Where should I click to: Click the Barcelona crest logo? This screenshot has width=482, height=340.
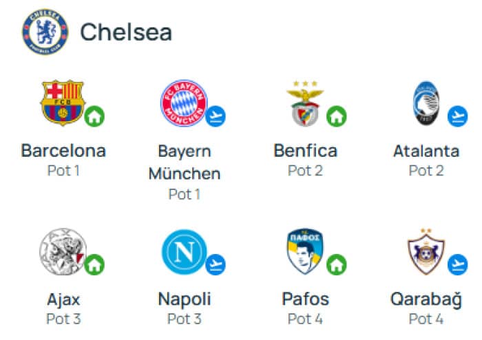(63, 103)
